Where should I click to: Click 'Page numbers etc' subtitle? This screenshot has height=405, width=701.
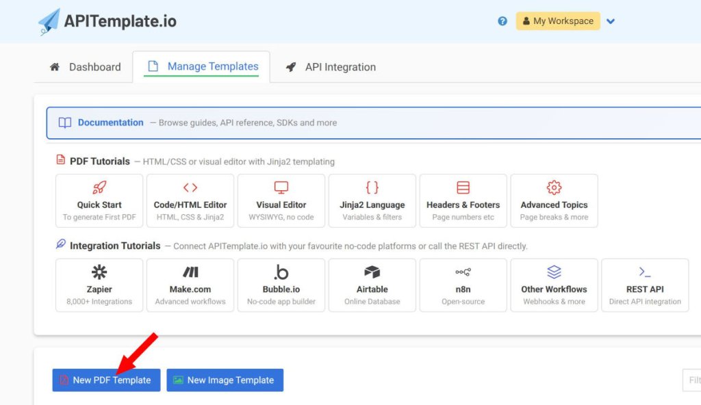coord(463,218)
